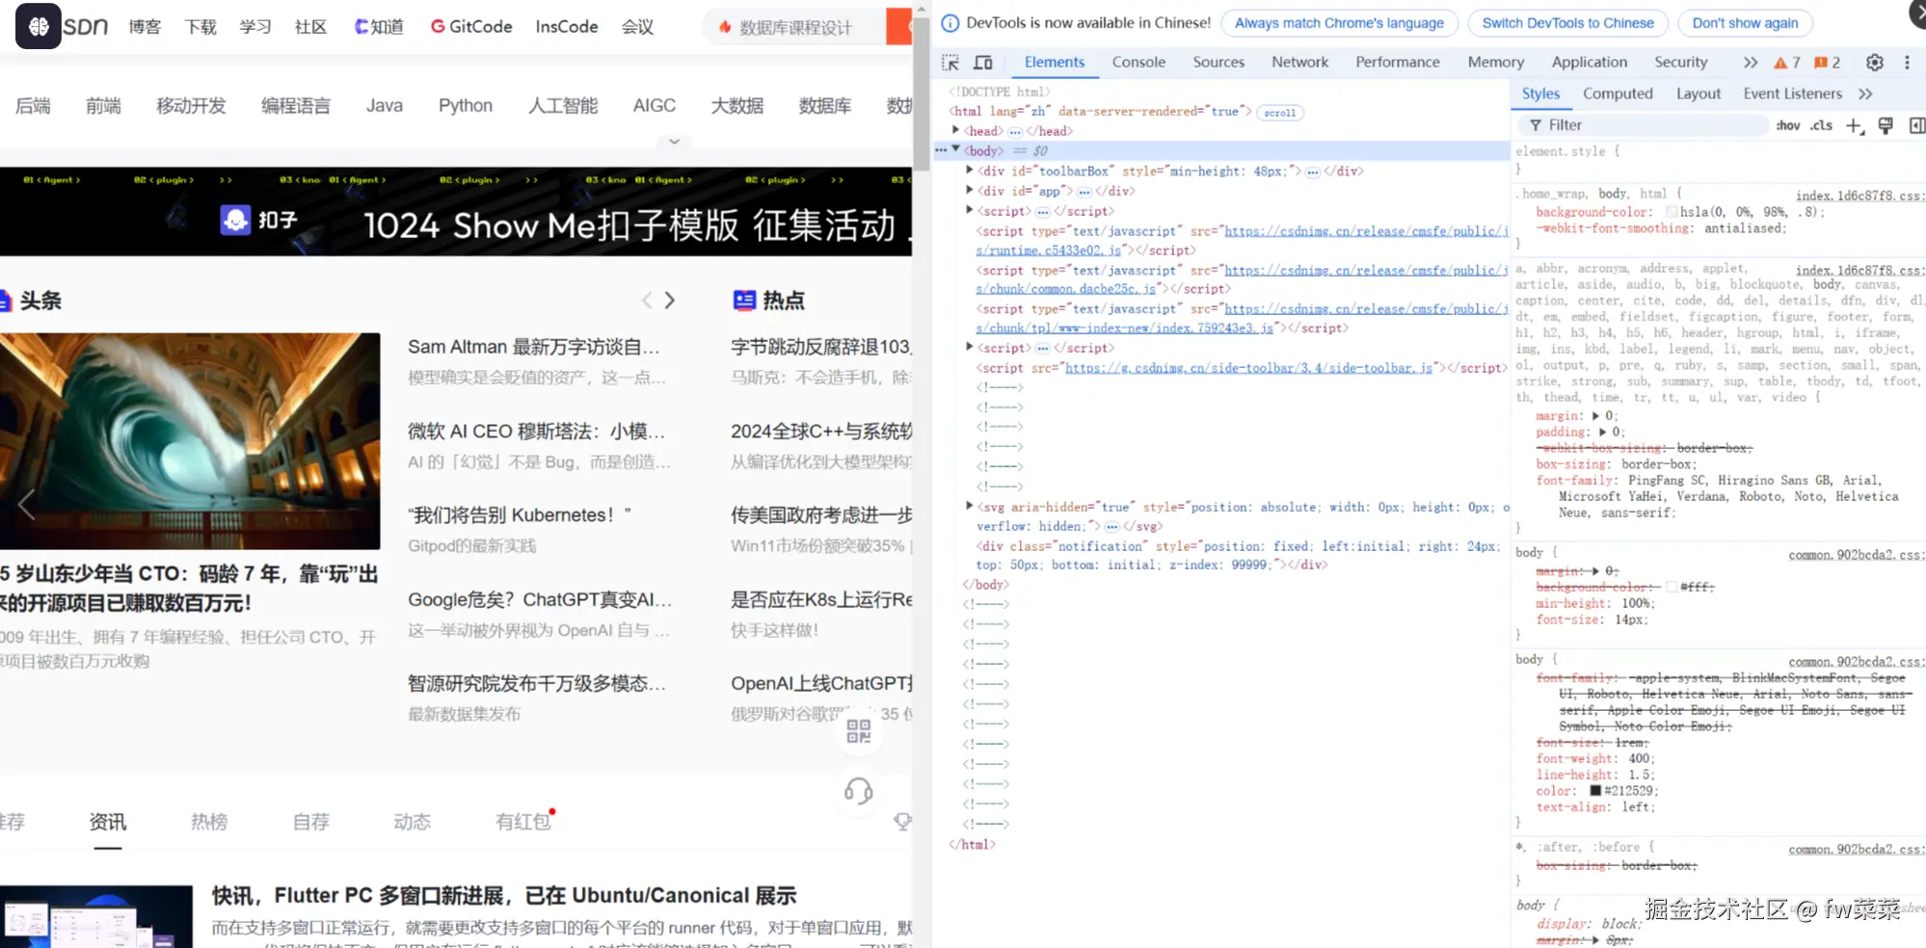Toggle the .cls element classes panel
Image resolution: width=1926 pixels, height=948 pixels.
point(1821,125)
